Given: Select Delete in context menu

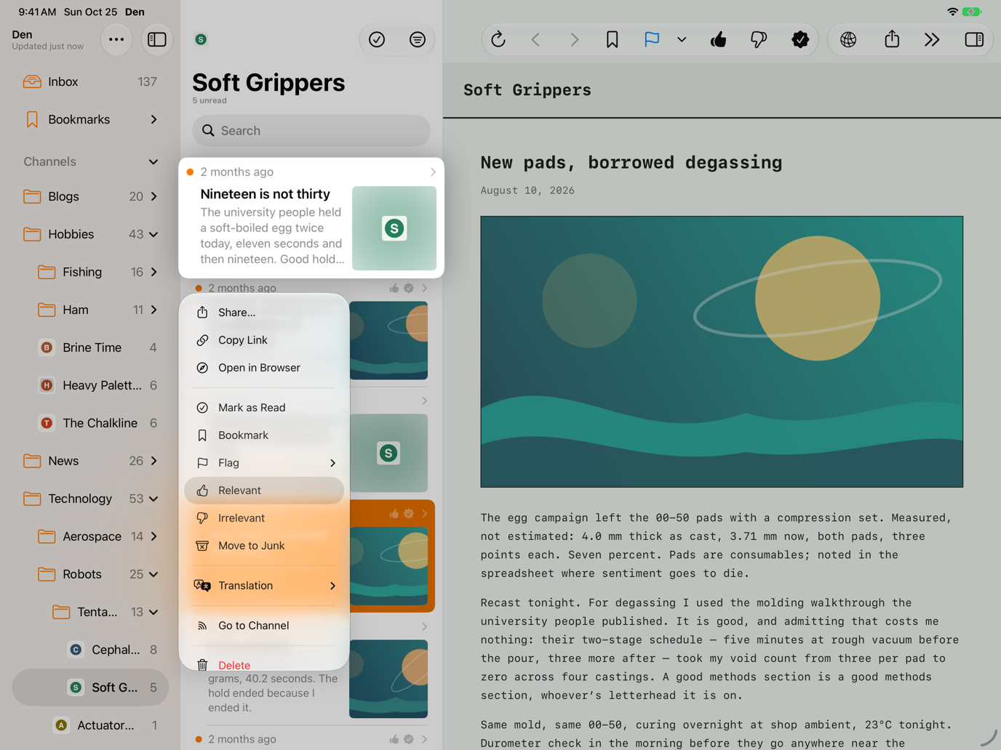Looking at the screenshot, I should (x=264, y=663).
